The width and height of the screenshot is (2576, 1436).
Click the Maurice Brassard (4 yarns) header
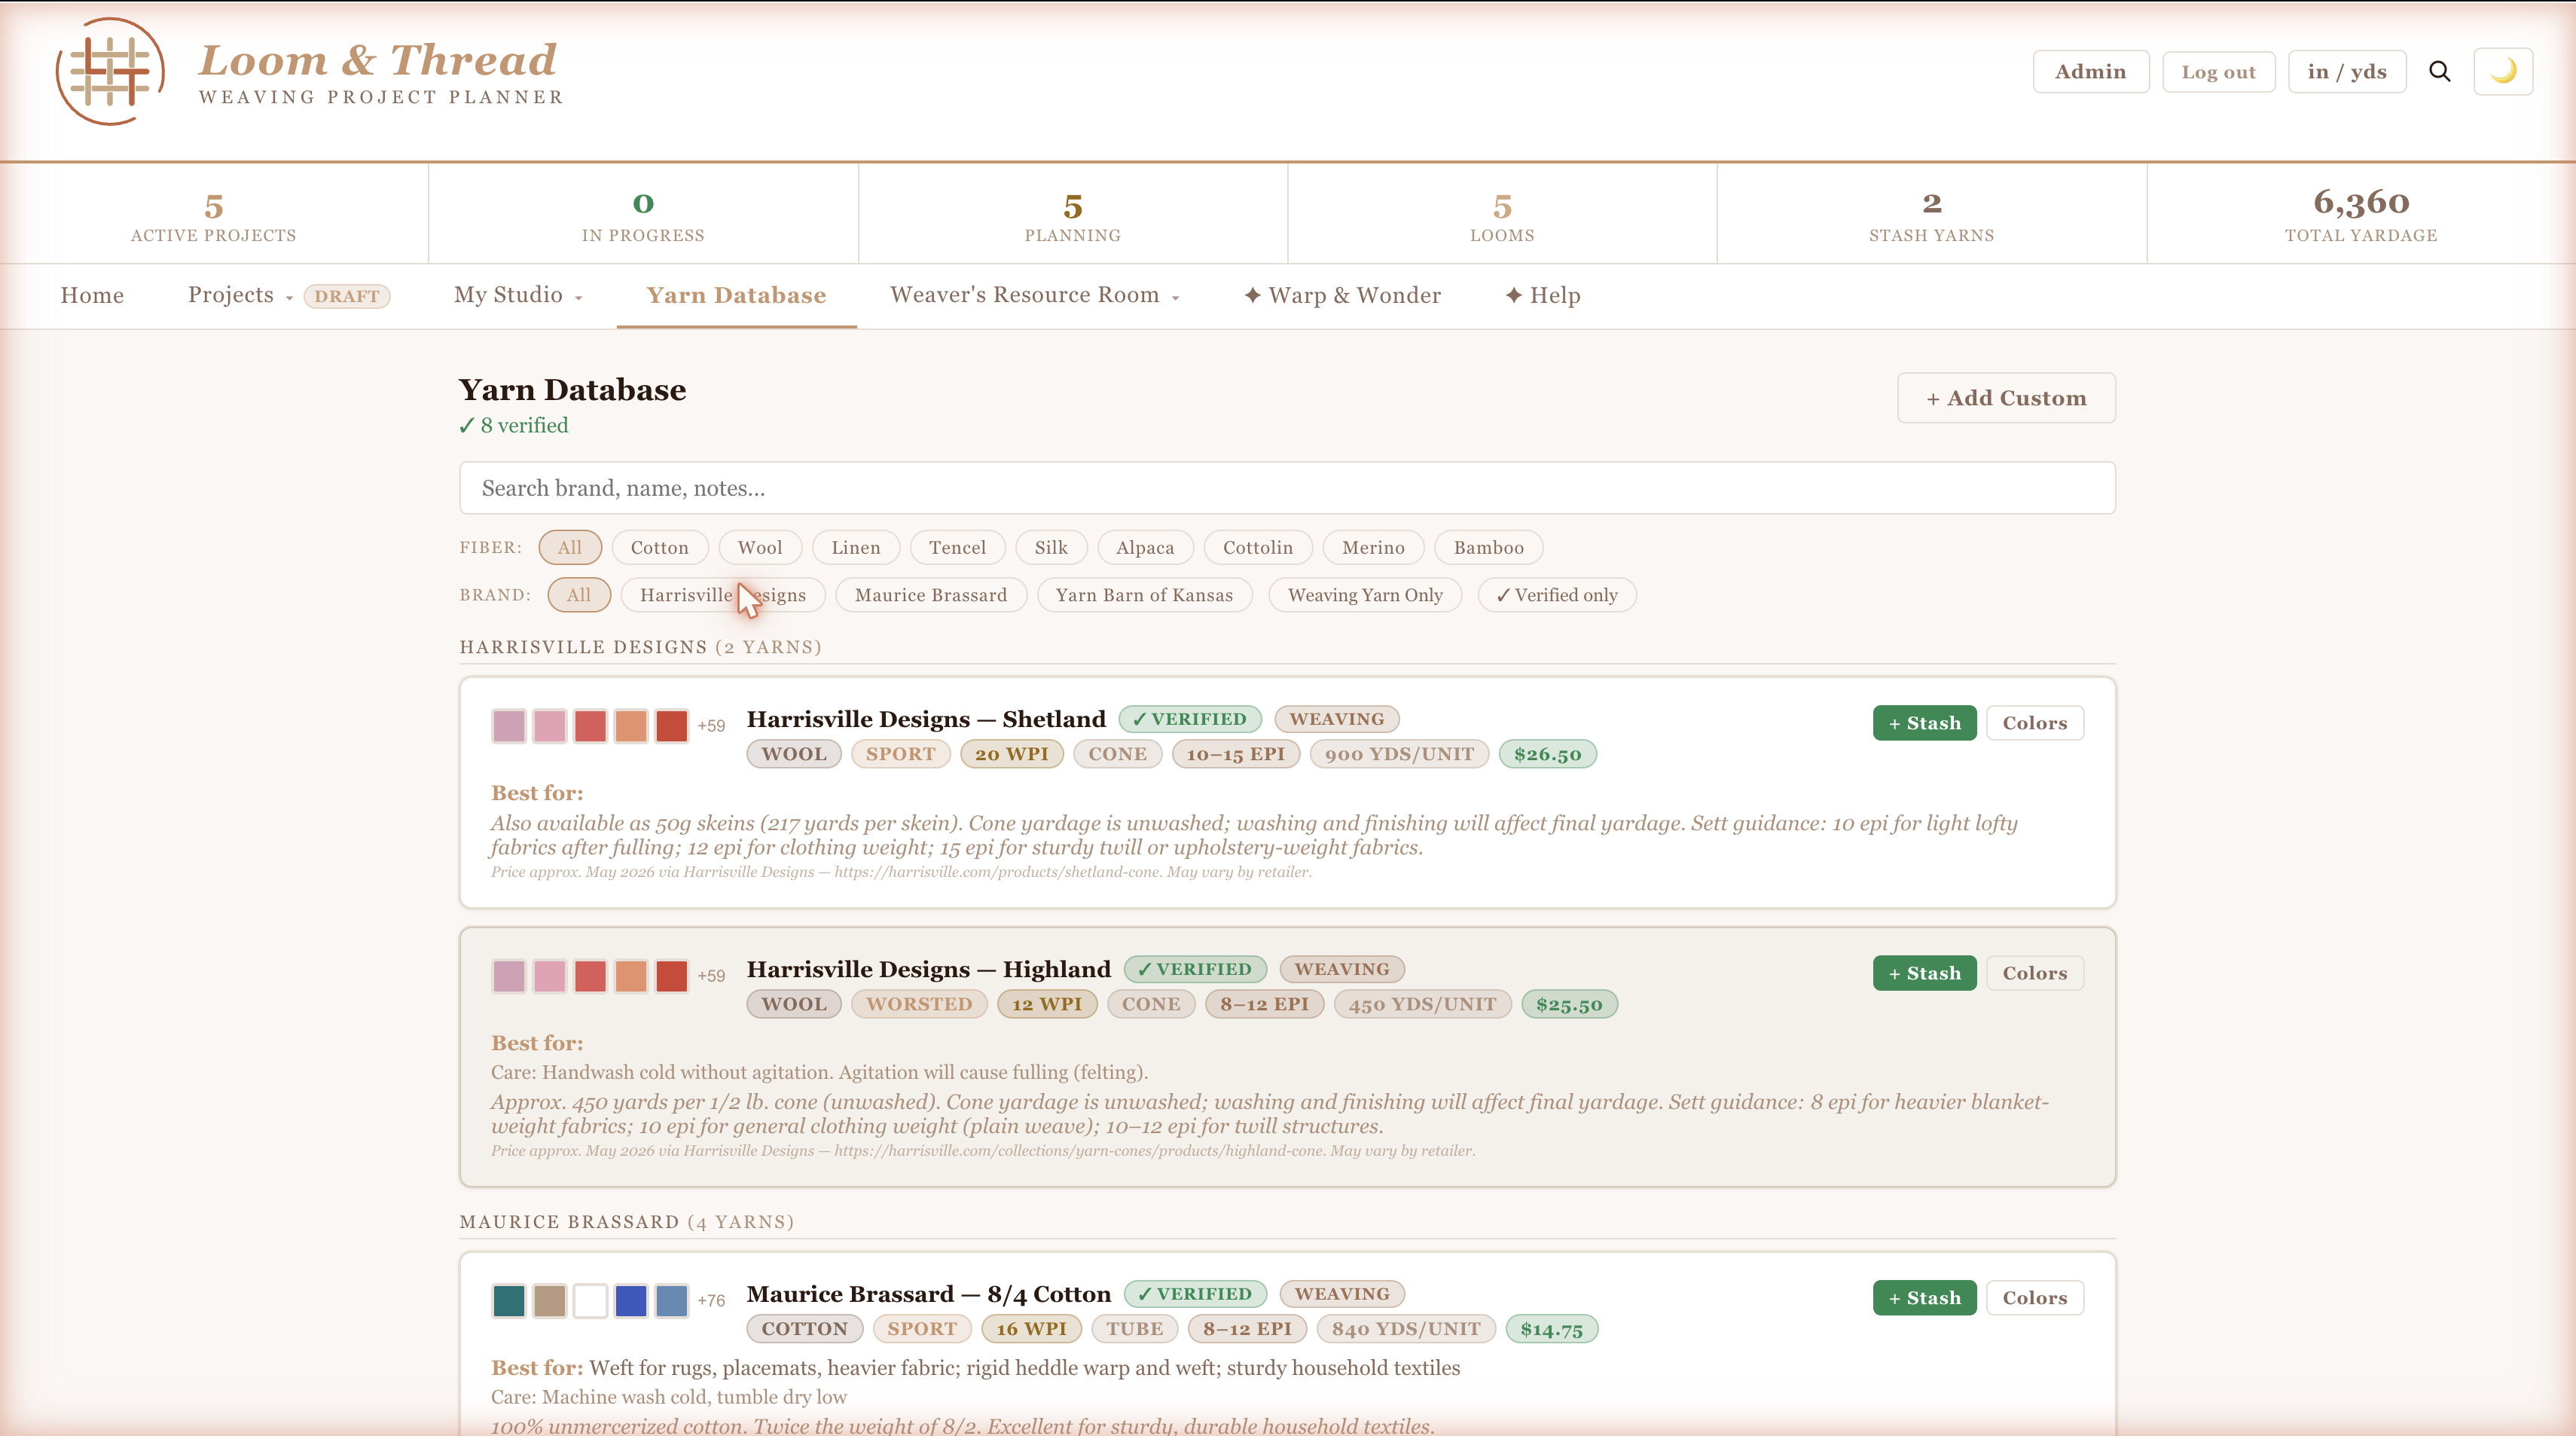coord(626,1222)
